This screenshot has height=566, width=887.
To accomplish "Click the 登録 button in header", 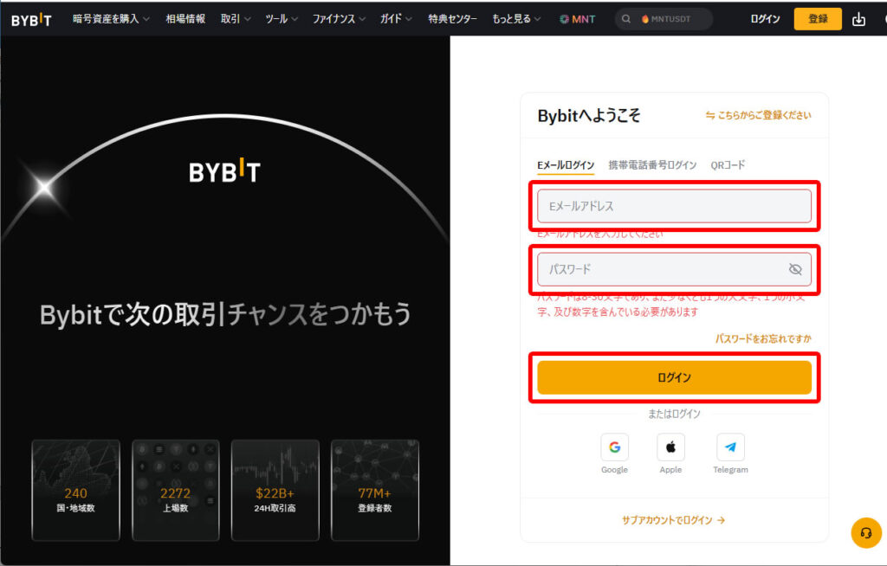I will click(817, 19).
